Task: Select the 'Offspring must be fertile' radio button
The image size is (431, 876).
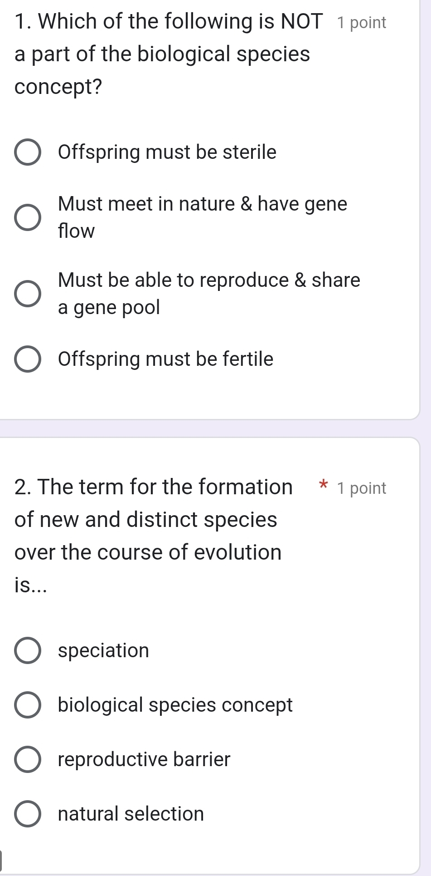Action: 28,359
